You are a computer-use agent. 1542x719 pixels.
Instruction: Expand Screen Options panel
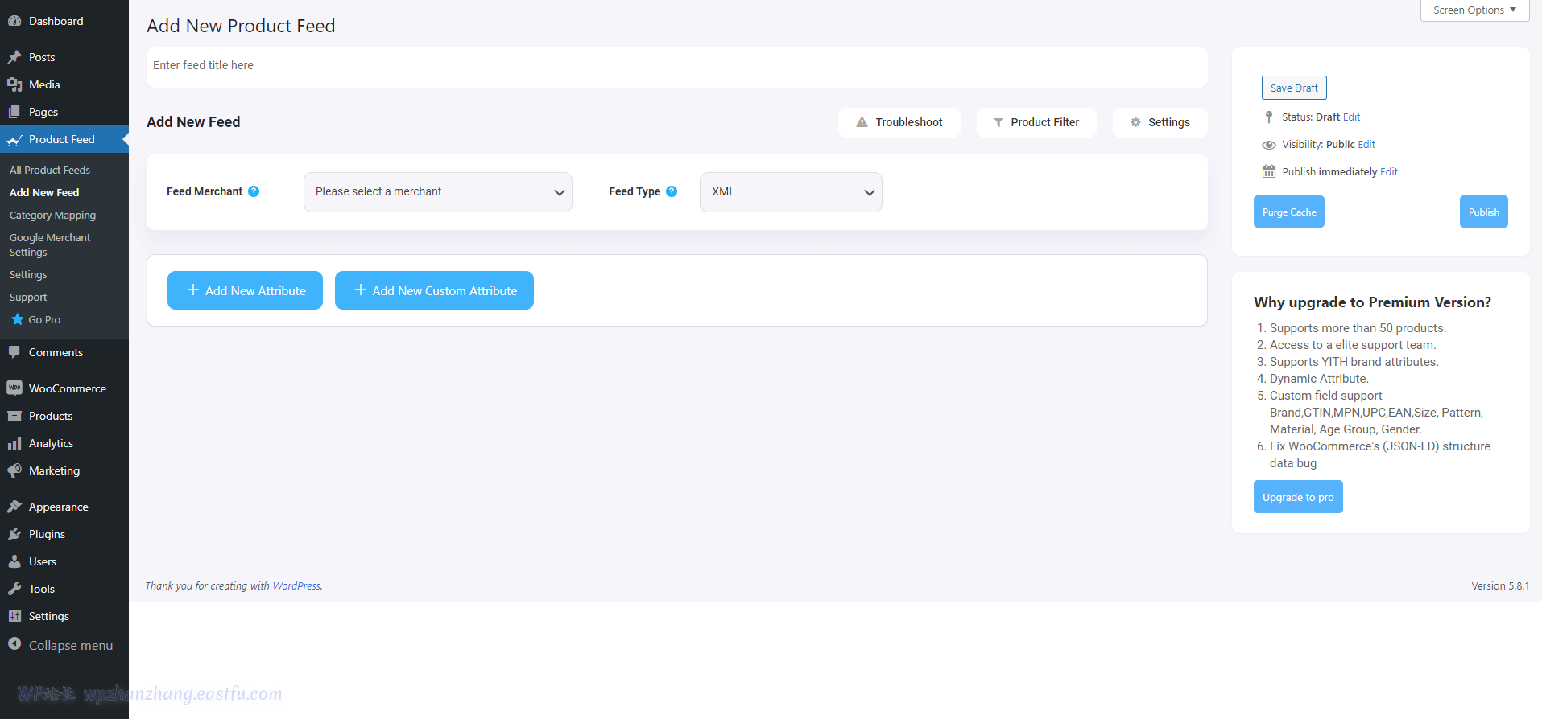click(x=1474, y=10)
